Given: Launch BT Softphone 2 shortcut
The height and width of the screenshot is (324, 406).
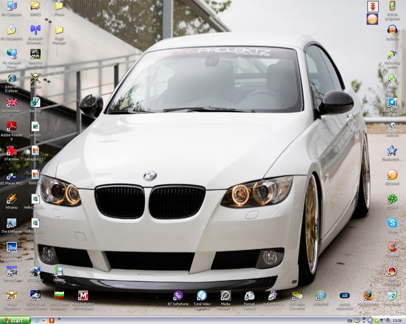Looking at the screenshot, I should pos(178,300).
